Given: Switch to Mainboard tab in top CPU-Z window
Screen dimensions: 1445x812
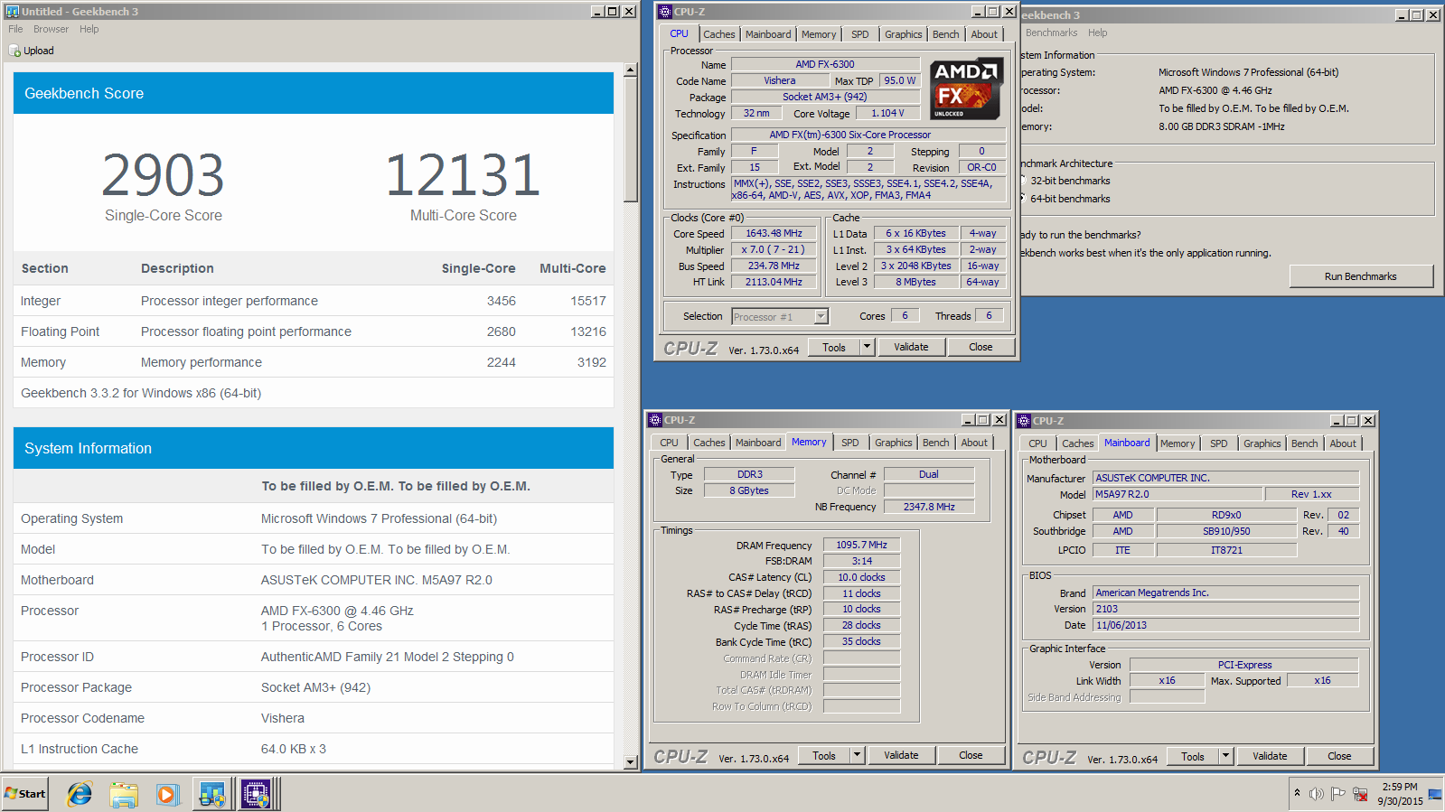Looking at the screenshot, I should [768, 34].
